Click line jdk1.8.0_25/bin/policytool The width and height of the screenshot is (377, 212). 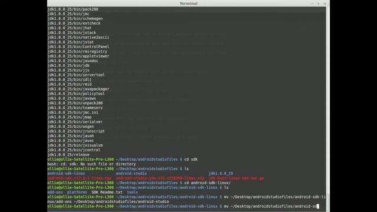point(76,94)
